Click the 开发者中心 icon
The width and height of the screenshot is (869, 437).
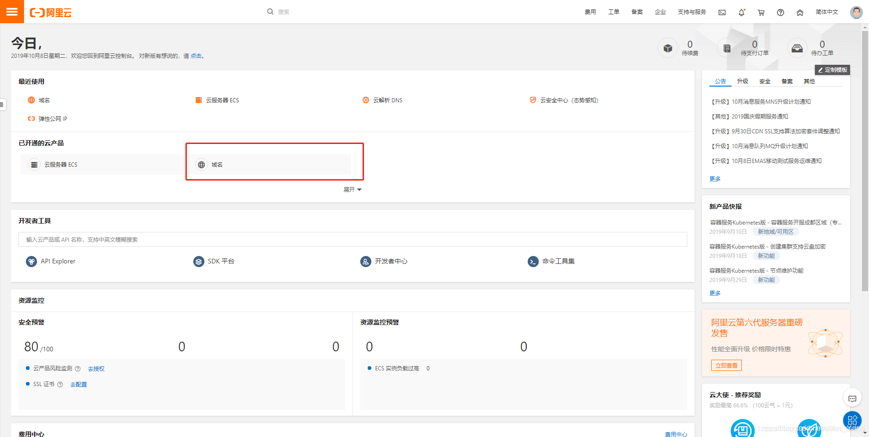tap(365, 262)
